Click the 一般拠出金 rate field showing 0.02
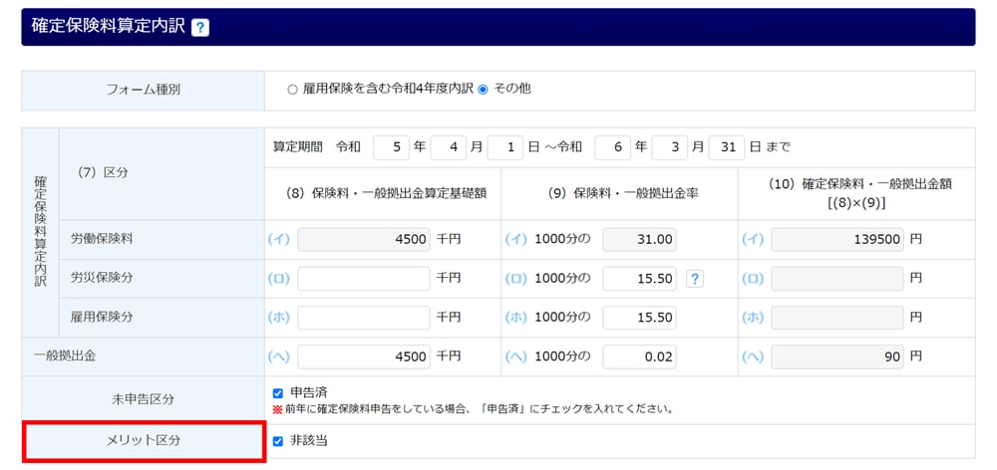997x470 pixels. click(639, 356)
